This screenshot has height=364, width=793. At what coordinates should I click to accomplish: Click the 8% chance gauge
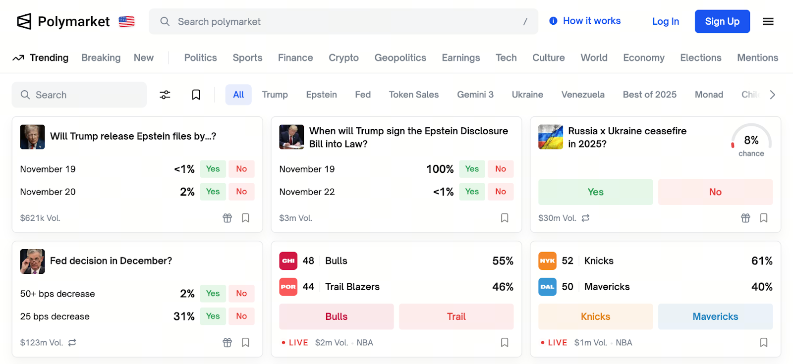click(x=751, y=140)
